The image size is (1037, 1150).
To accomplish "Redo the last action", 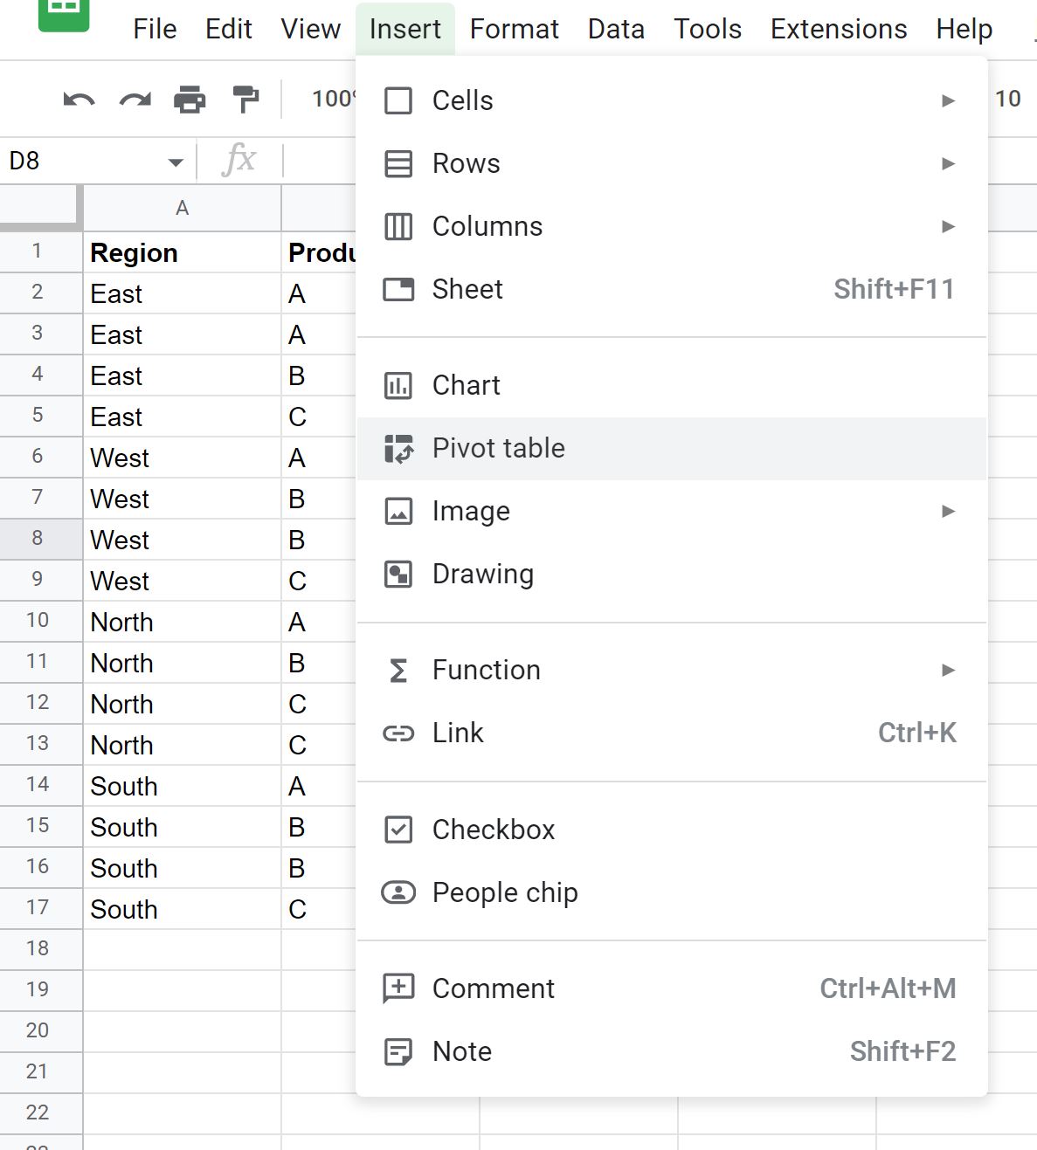I will point(134,99).
